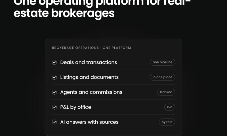Select the 'one pipeline' badge
This screenshot has width=227, height=136.
(162, 62)
